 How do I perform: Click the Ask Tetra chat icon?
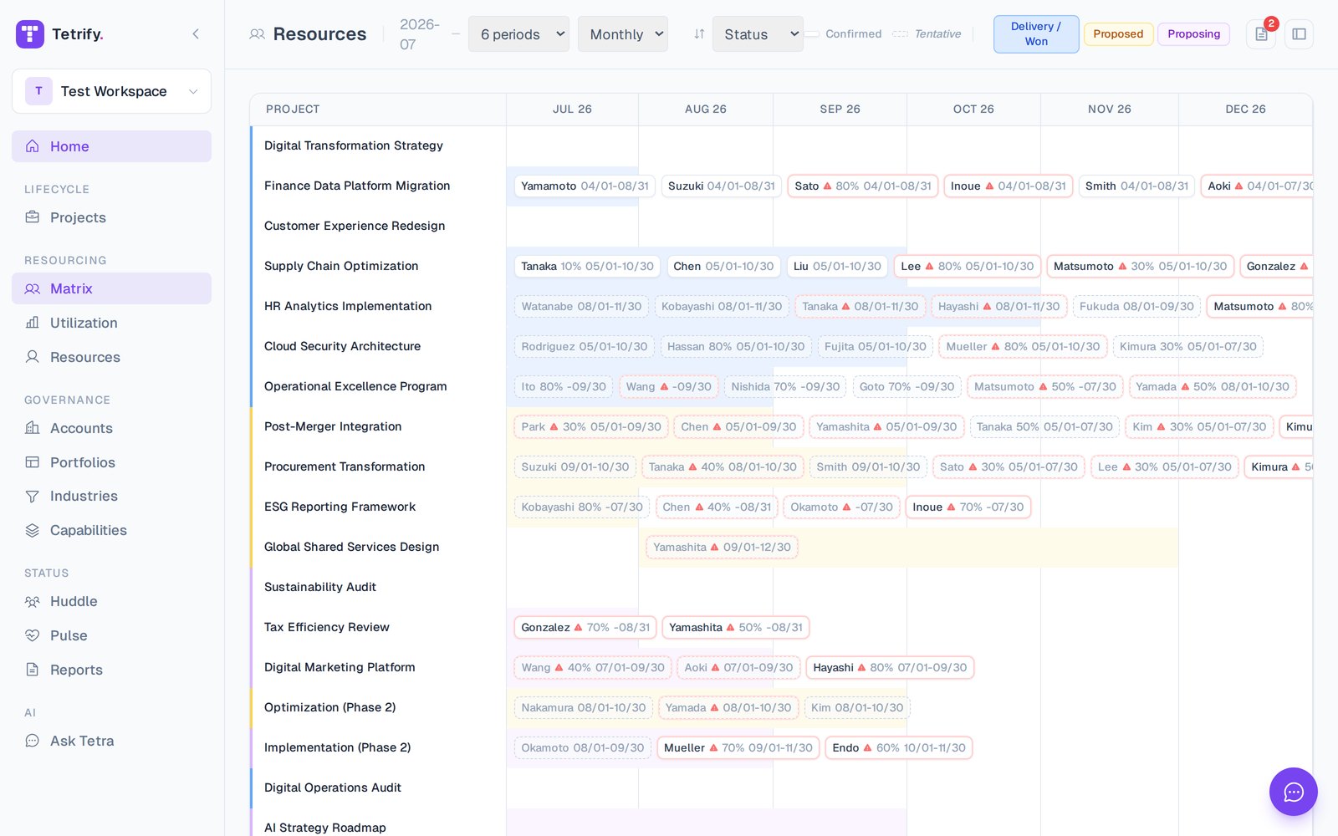(x=33, y=741)
